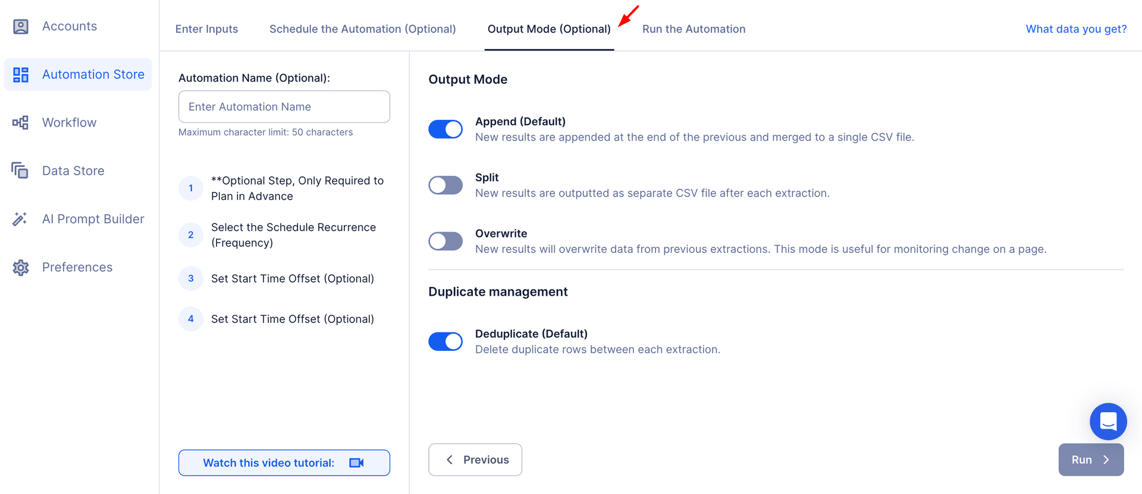The image size is (1142, 494).
Task: Open Preferences via the gear icon
Action: (x=21, y=268)
